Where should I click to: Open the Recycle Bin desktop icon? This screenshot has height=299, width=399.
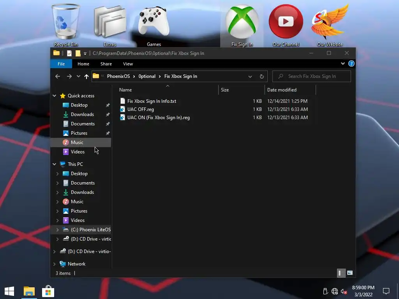pyautogui.click(x=65, y=25)
